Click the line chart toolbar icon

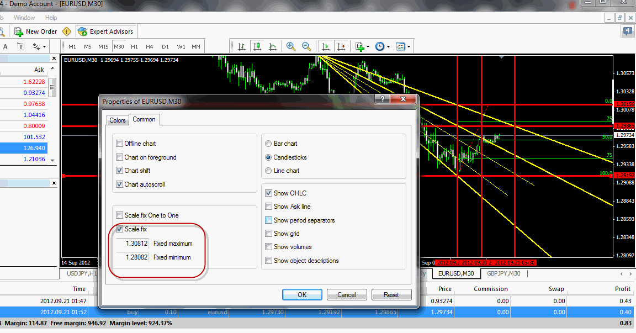click(x=272, y=46)
